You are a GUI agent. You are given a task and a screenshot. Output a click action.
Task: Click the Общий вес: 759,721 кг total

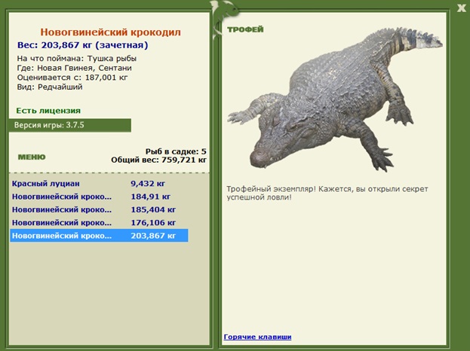(x=158, y=160)
